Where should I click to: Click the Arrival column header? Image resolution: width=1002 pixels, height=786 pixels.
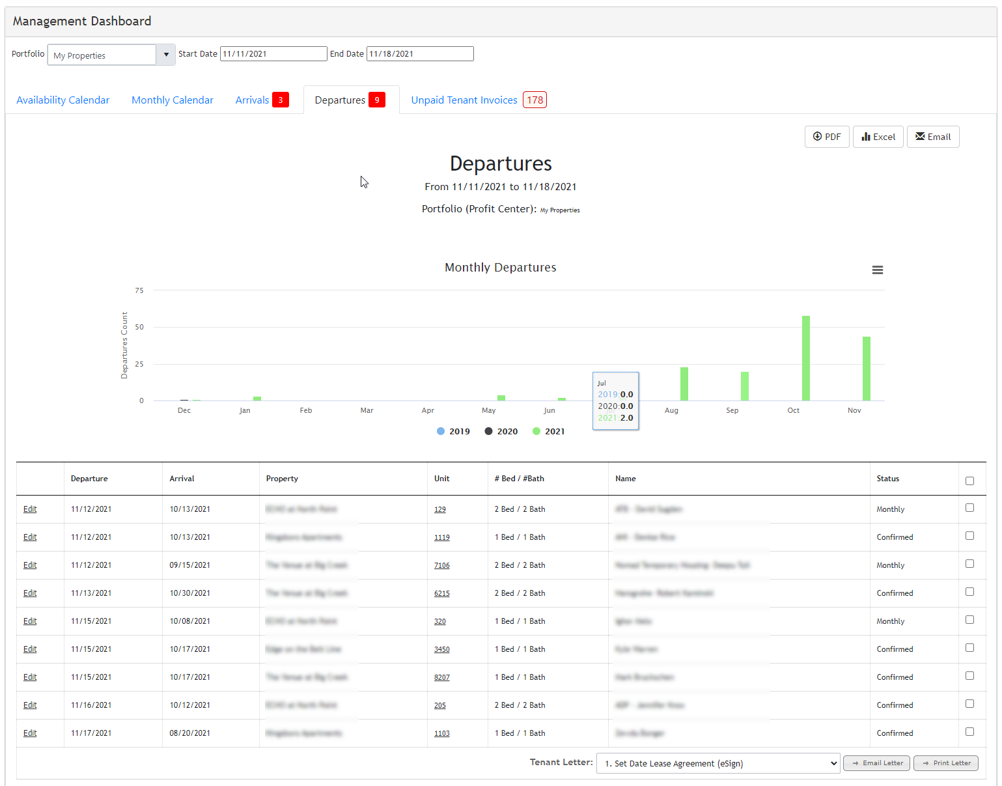click(x=182, y=479)
